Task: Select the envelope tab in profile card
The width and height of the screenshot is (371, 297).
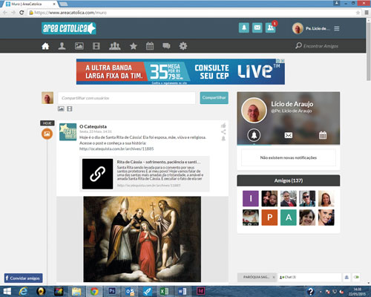Action: tap(289, 135)
